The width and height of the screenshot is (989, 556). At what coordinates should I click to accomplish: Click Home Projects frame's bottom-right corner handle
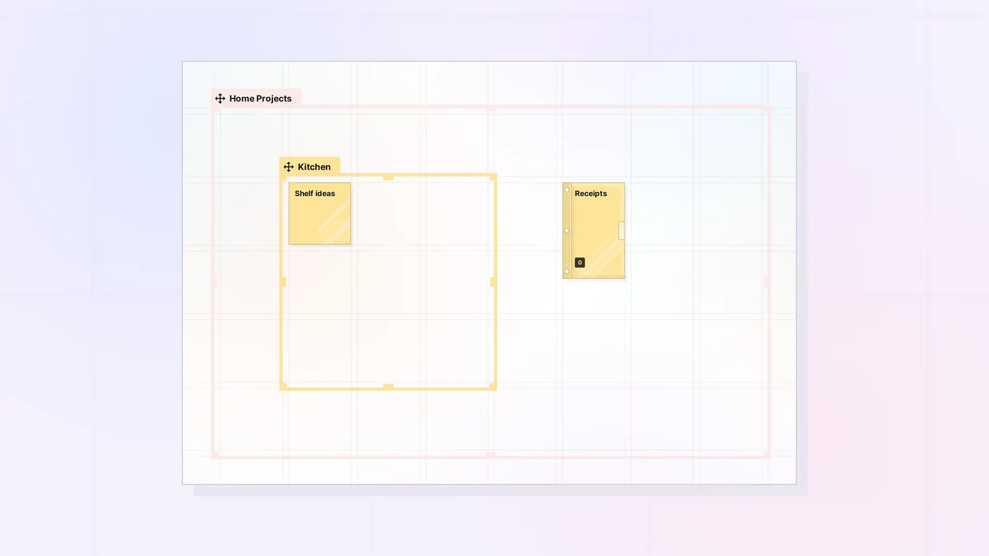pyautogui.click(x=766, y=455)
